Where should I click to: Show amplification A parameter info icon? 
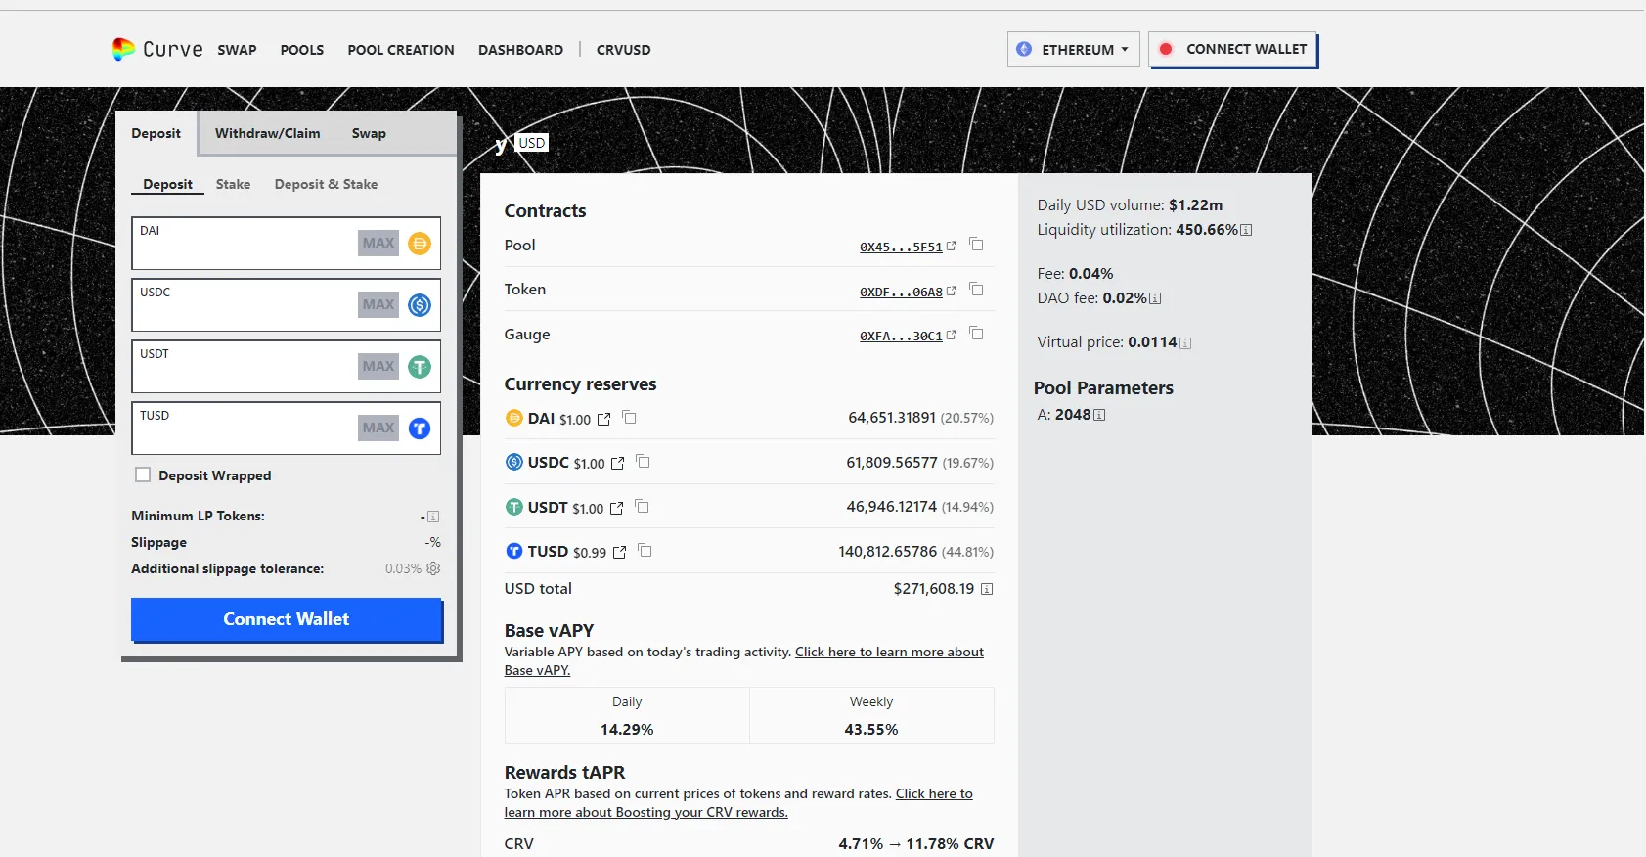coord(1099,415)
